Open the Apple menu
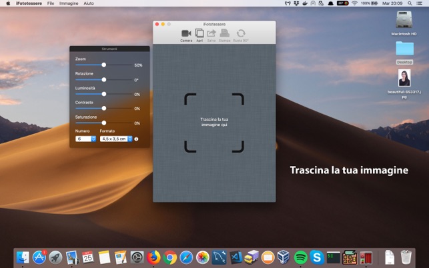 coord(8,3)
